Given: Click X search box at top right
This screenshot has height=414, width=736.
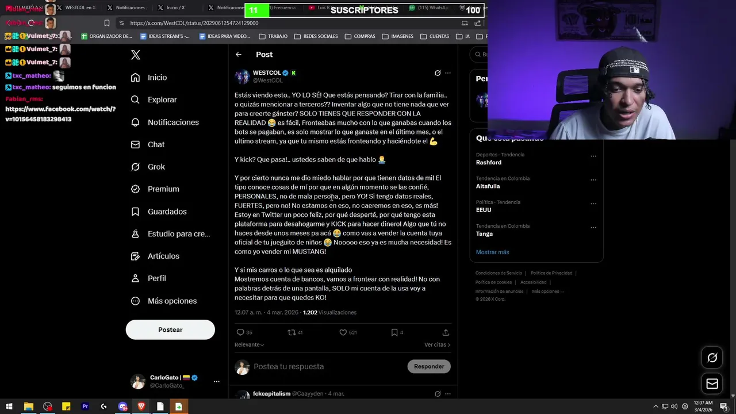Looking at the screenshot, I should tap(479, 55).
